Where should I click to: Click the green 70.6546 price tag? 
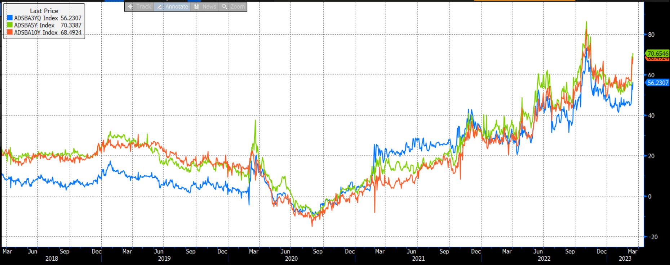(658, 53)
